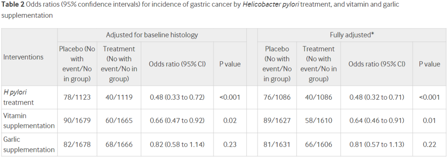
Task: Click cell value 89/1627
Action: pyautogui.click(x=277, y=121)
